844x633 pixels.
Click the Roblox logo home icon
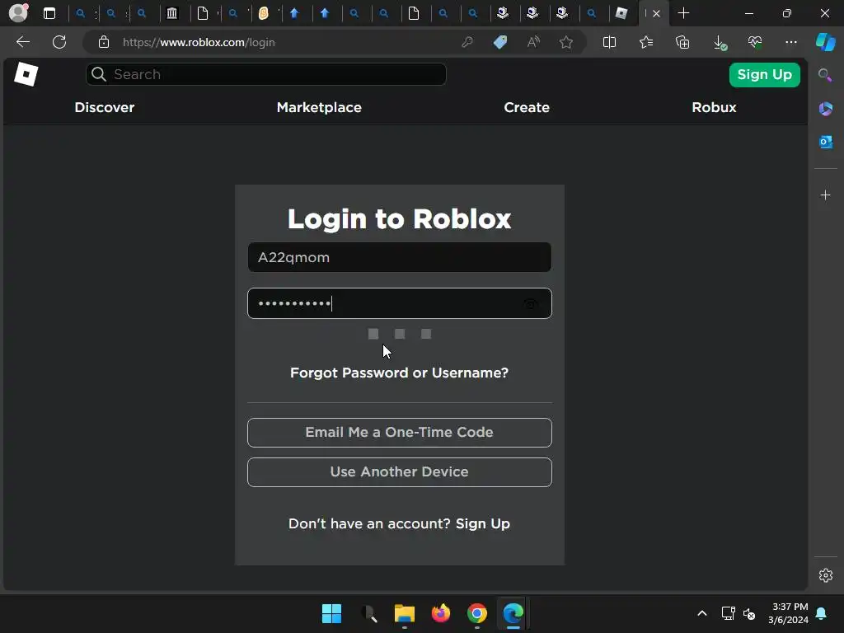(x=26, y=73)
